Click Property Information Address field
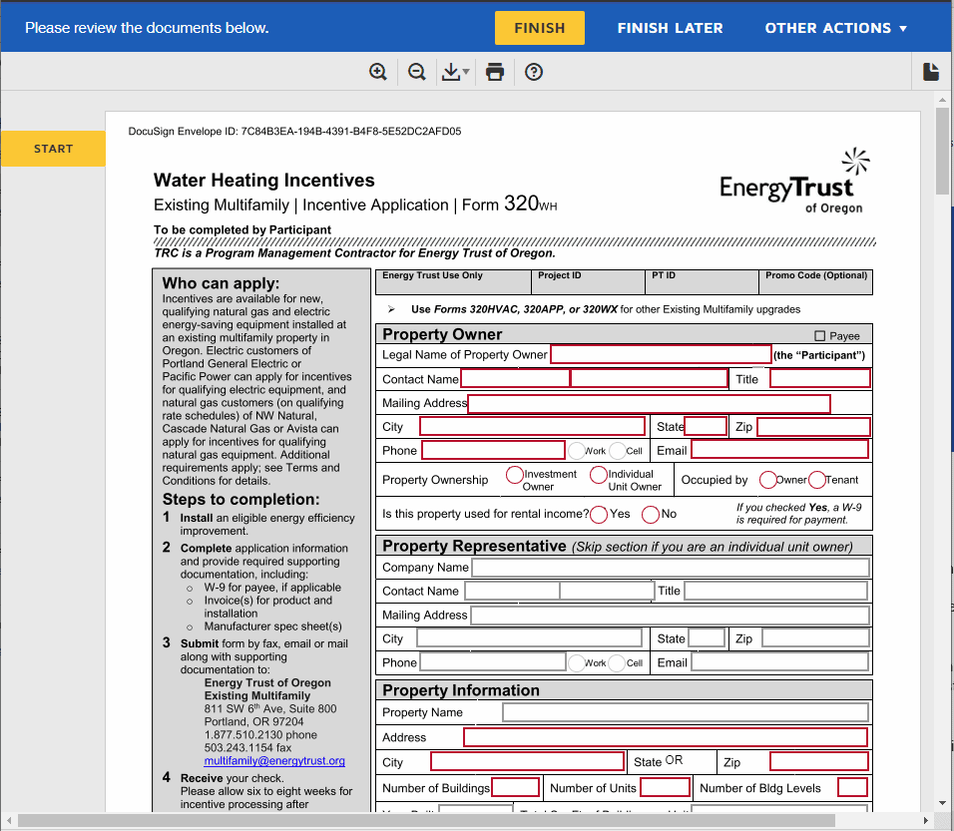The height and width of the screenshot is (831, 954). tap(666, 737)
